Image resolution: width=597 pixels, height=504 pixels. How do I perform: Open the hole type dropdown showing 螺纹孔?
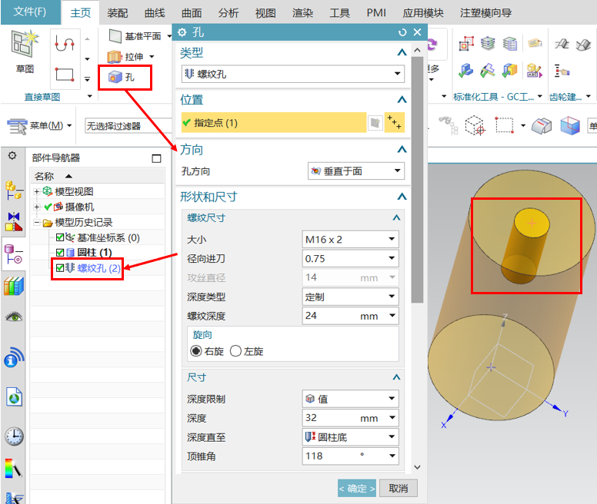(293, 74)
